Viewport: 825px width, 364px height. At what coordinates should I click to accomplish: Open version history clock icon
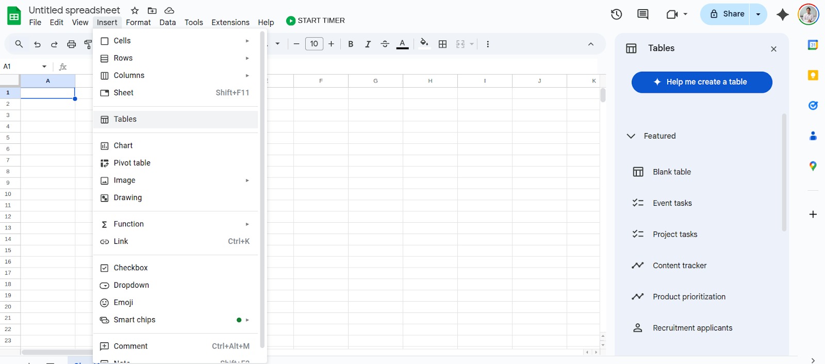[616, 14]
